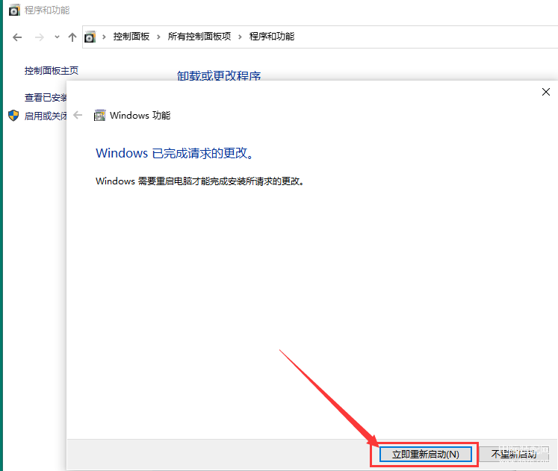Viewport: 558px width, 471px height.
Task: Click the back arrow in Programs and Features window
Action: click(17, 37)
